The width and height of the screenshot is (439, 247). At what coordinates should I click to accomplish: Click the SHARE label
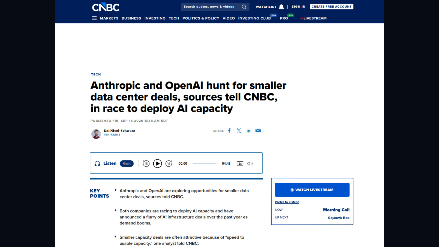pyautogui.click(x=218, y=131)
